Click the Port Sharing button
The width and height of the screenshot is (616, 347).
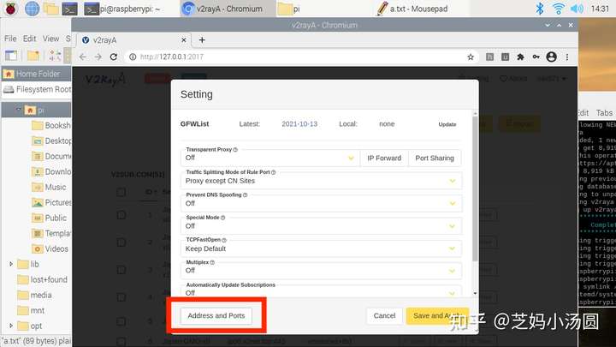(435, 158)
